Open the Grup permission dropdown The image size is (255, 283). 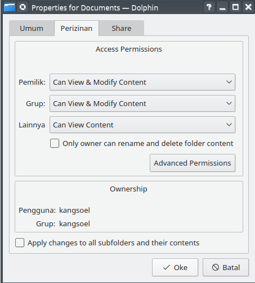pos(142,103)
